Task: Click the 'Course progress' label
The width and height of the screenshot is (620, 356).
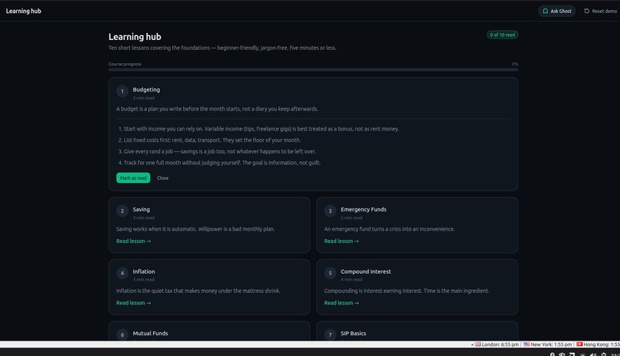Action: click(125, 64)
